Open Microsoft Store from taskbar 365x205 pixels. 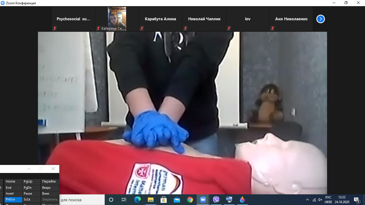pyautogui.click(x=164, y=200)
